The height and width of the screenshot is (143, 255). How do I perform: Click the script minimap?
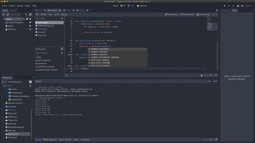(x=212, y=24)
